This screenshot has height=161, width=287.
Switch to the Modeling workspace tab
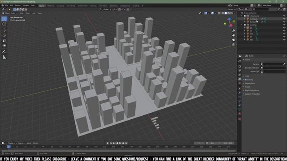pos(51,6)
